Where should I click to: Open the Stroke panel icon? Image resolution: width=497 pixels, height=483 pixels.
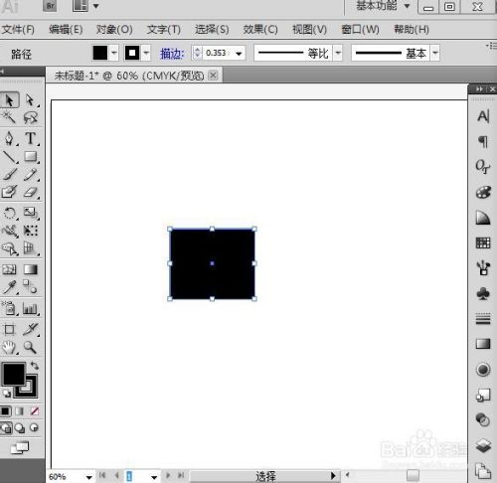483,319
